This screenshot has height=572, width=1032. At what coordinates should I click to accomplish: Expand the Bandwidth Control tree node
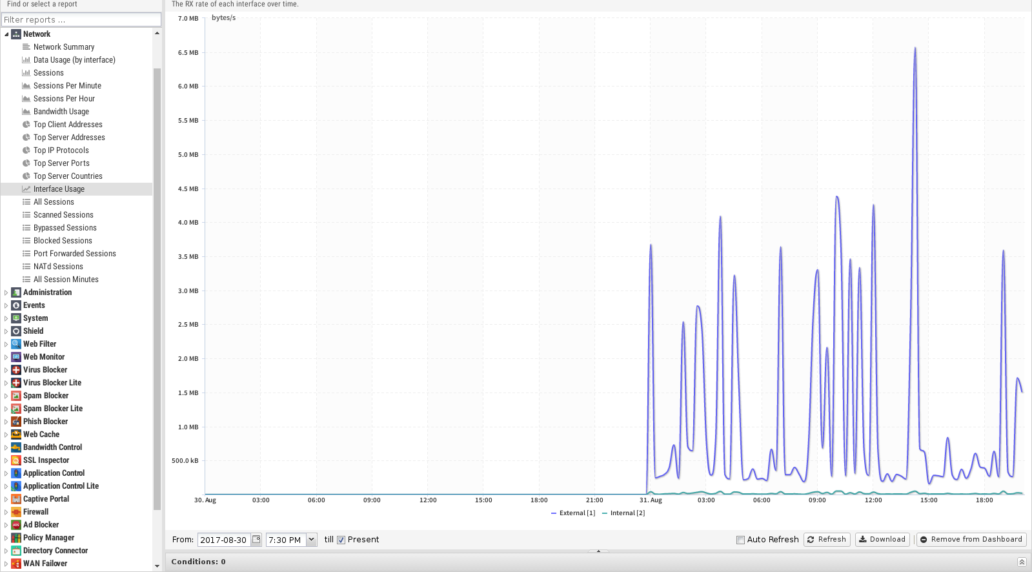tap(6, 447)
